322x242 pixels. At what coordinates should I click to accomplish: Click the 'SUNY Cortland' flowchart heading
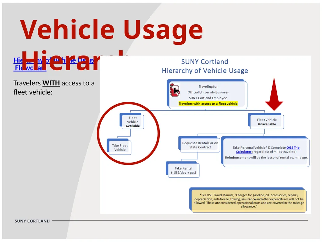click(205, 61)
